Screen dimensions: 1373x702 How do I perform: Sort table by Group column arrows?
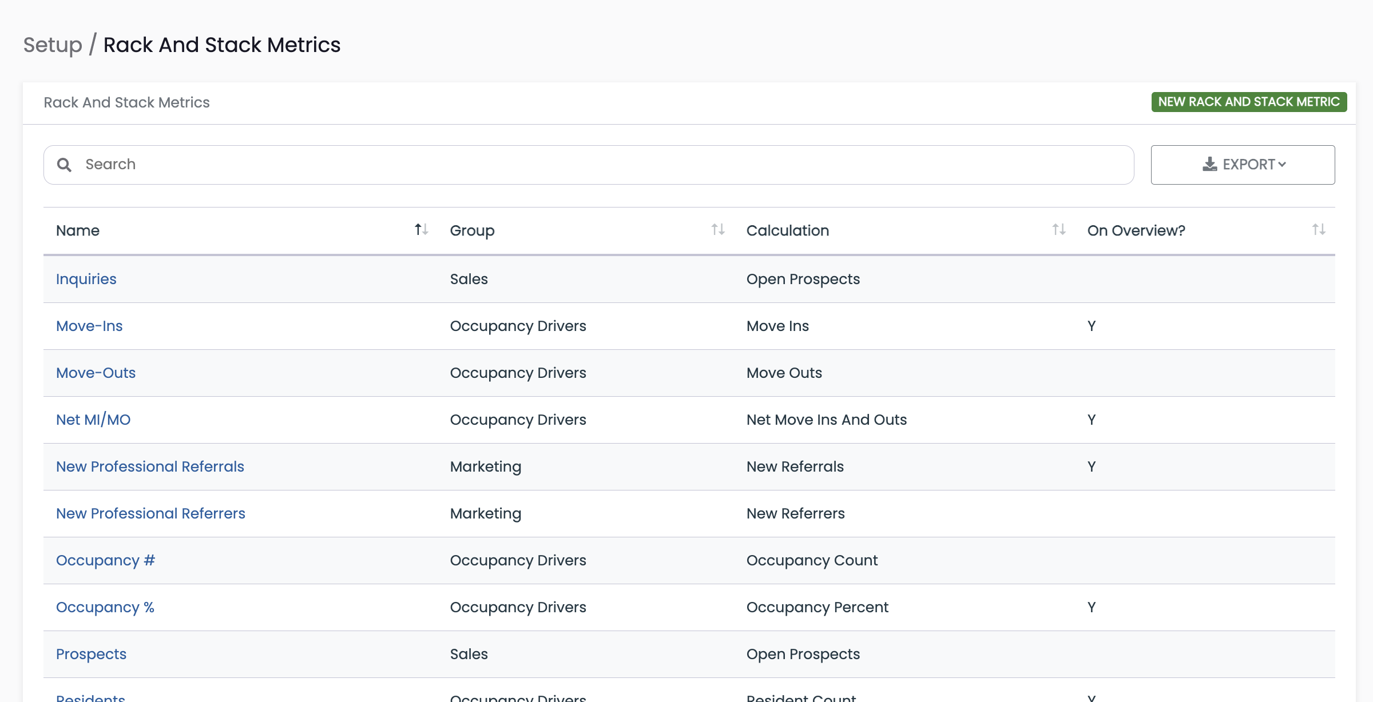tap(718, 230)
